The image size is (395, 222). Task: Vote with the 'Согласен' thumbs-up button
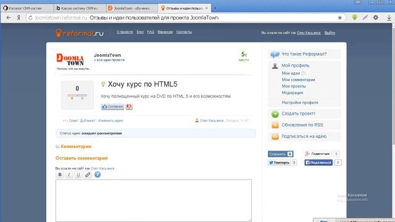click(x=112, y=107)
